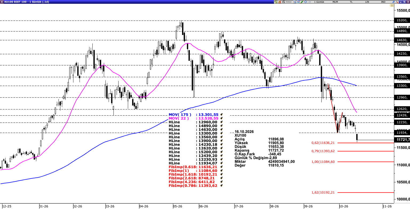Click the MOV( 22 ) legend label

coord(179,118)
